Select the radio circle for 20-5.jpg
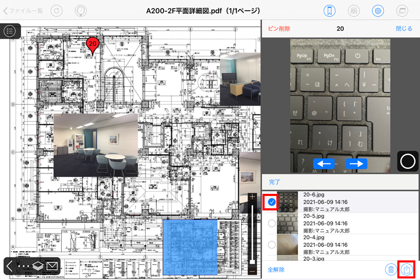The width and height of the screenshot is (420, 280). pyautogui.click(x=272, y=223)
